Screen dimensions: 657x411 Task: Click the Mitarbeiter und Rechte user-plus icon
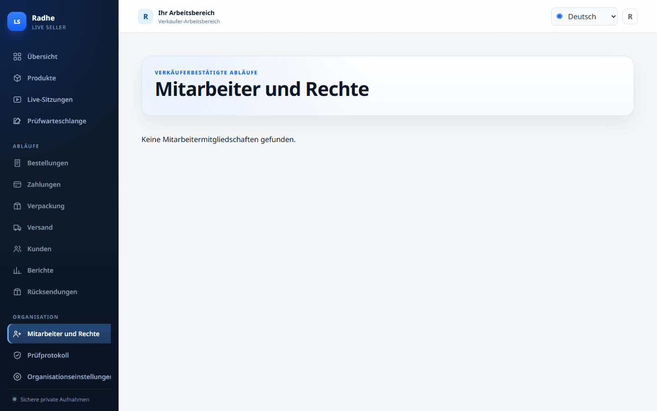[17, 334]
